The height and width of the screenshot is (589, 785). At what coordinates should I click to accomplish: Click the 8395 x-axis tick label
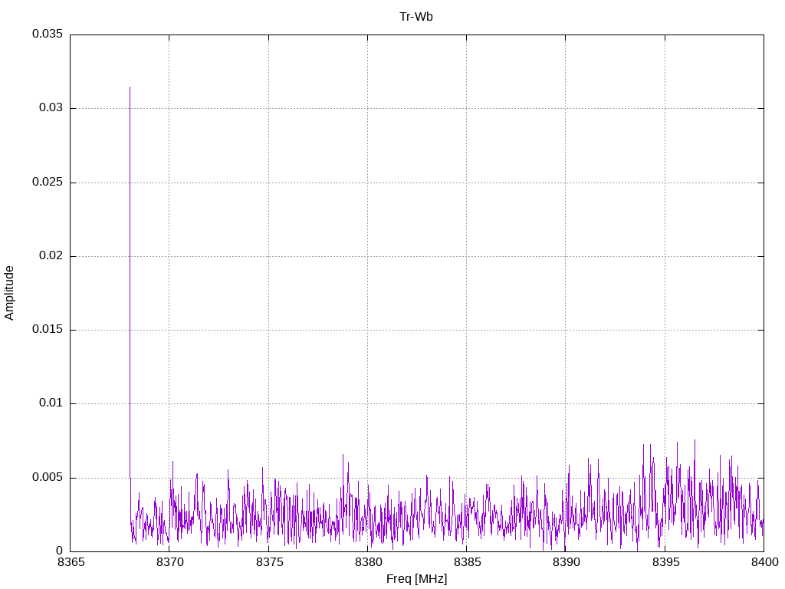(665, 564)
